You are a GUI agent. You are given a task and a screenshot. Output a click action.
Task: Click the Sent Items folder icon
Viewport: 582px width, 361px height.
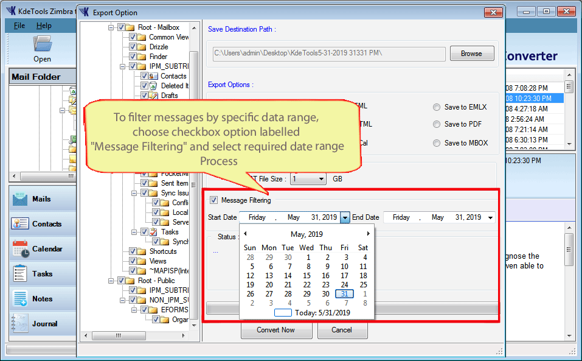click(153, 183)
